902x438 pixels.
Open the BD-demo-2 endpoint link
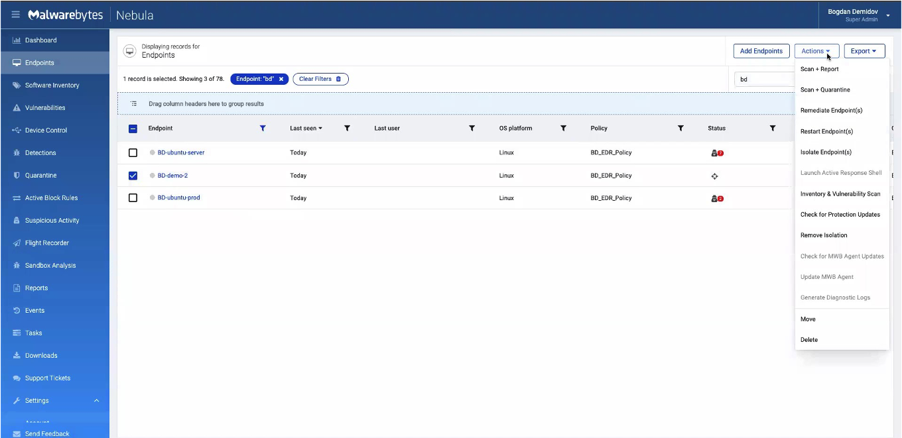tap(172, 176)
